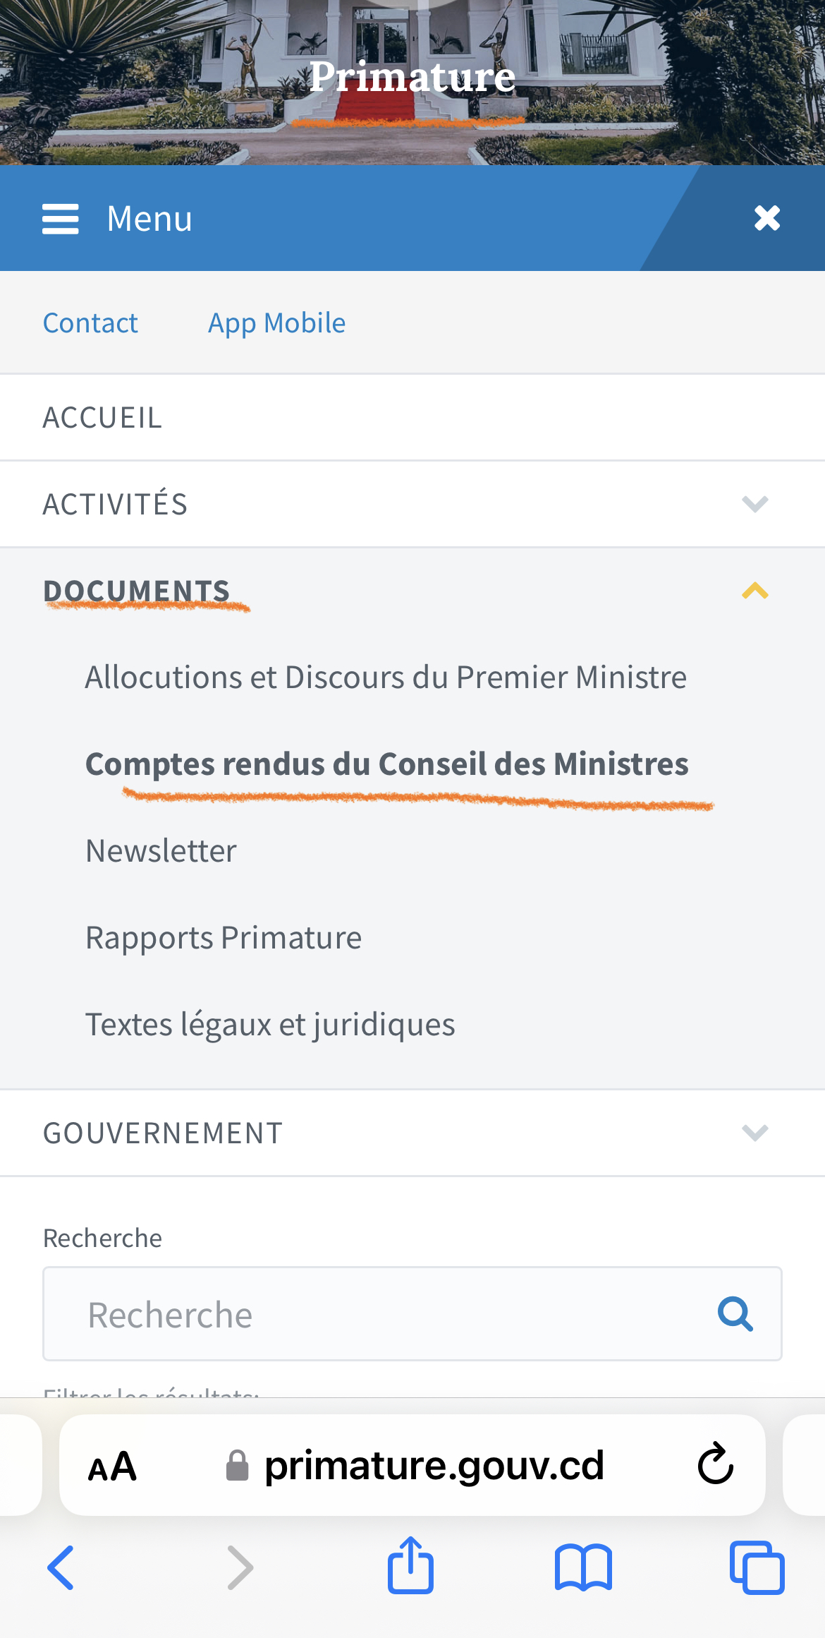
Task: Open the Accueil menu item
Action: 412,418
